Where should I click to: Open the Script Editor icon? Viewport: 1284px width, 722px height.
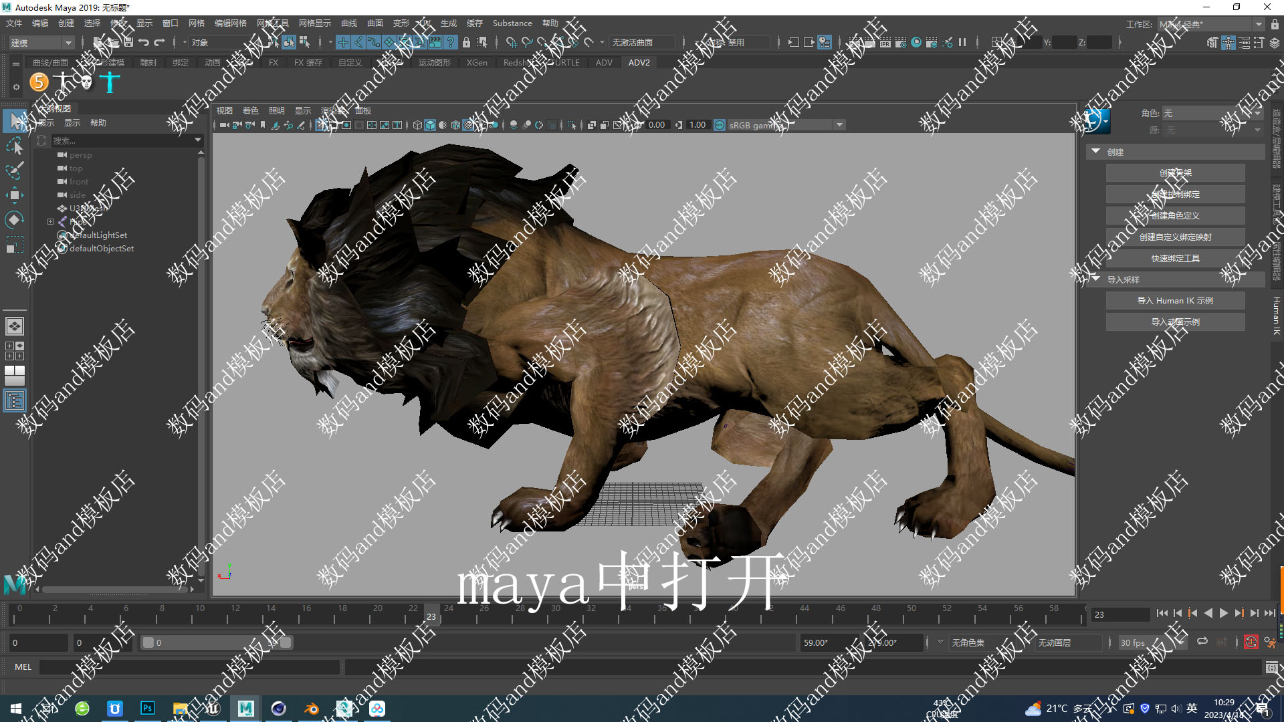click(x=1272, y=667)
